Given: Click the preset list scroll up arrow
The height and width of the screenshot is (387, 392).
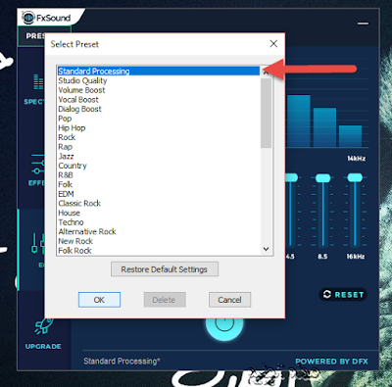Looking at the screenshot, I should (x=267, y=73).
